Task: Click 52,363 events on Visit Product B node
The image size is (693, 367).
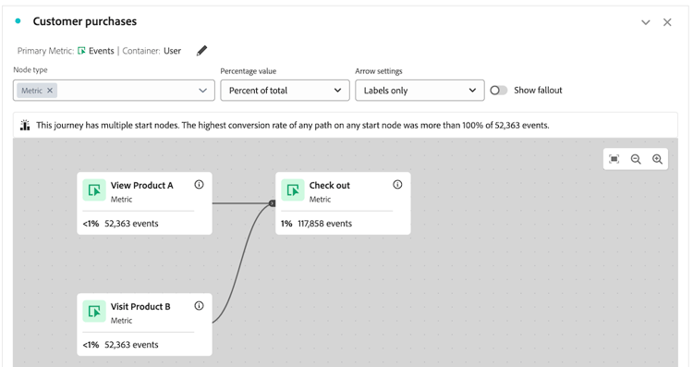Action: pyautogui.click(x=131, y=345)
